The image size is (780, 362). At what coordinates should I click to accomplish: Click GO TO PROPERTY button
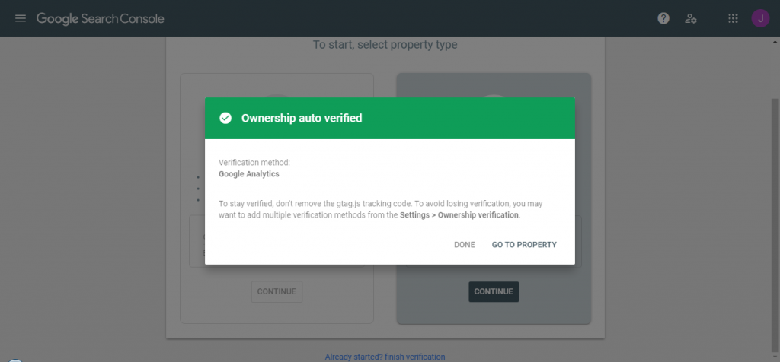click(524, 245)
